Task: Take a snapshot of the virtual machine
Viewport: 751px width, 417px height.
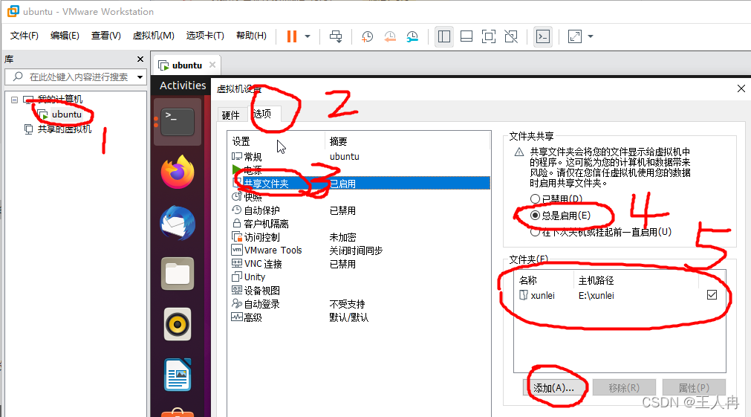Action: pos(368,36)
